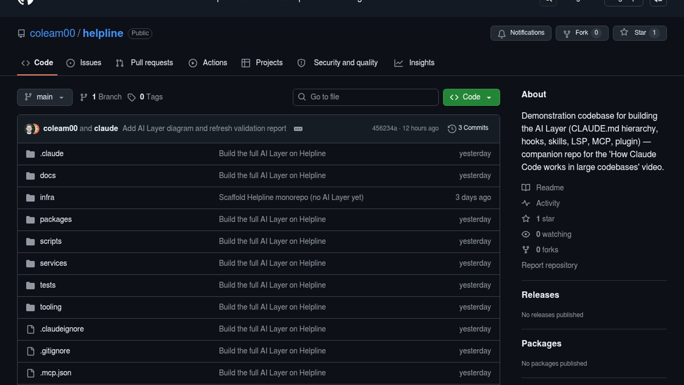Click the Fork icon
Viewport: 684px width, 385px height.
[567, 34]
